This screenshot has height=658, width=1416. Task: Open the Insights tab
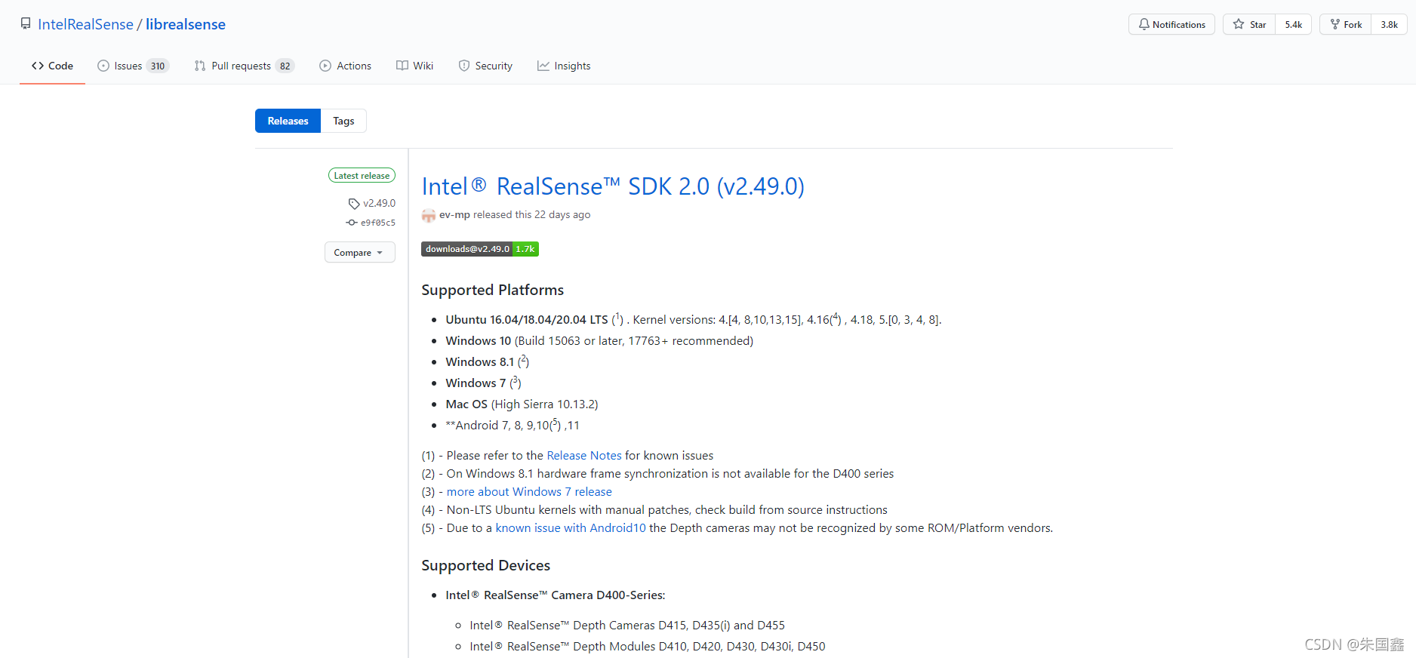[x=564, y=66]
